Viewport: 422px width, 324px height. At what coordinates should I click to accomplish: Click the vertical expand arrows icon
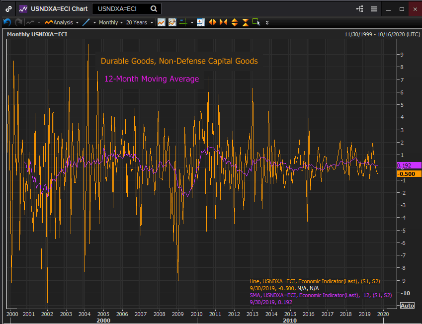click(234, 22)
